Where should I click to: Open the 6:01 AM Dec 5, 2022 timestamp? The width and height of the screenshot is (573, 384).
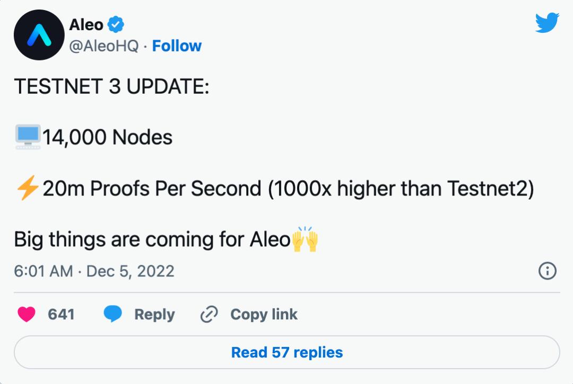click(94, 271)
